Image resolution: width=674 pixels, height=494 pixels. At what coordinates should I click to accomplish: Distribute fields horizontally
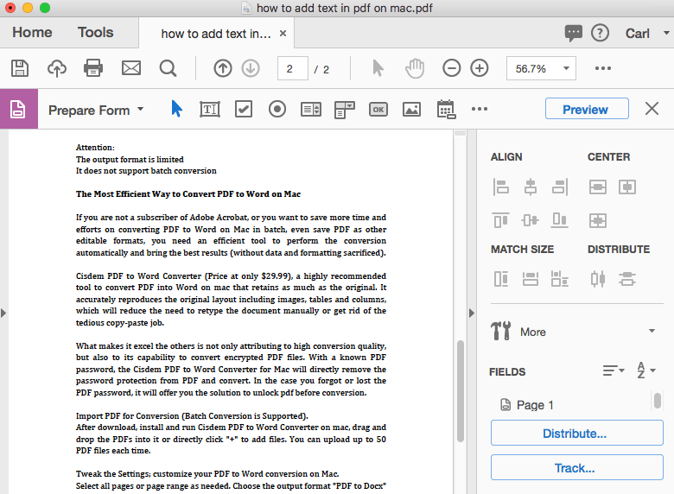point(597,279)
